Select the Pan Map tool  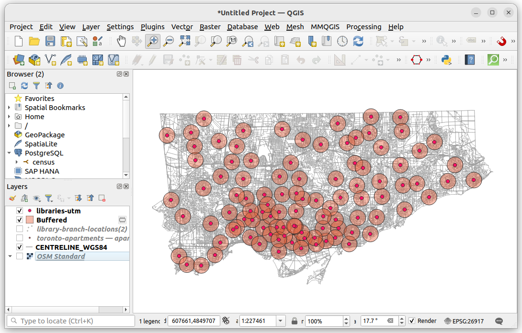(x=121, y=42)
